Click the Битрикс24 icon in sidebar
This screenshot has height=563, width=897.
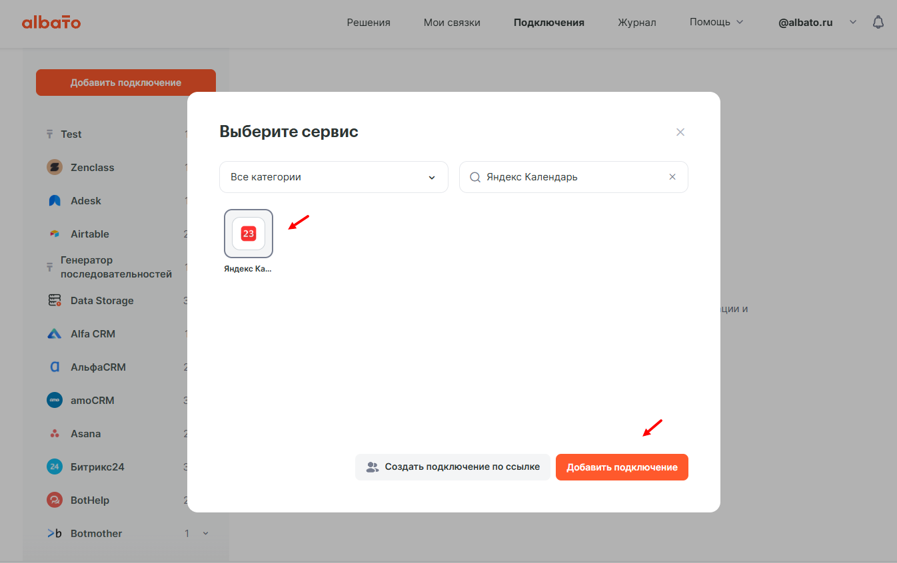click(55, 467)
